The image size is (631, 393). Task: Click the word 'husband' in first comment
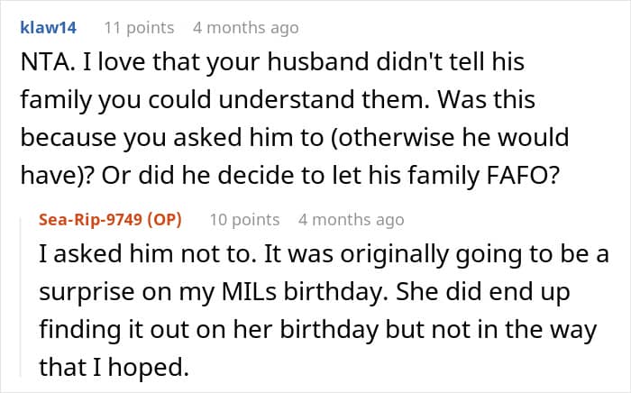pos(318,62)
